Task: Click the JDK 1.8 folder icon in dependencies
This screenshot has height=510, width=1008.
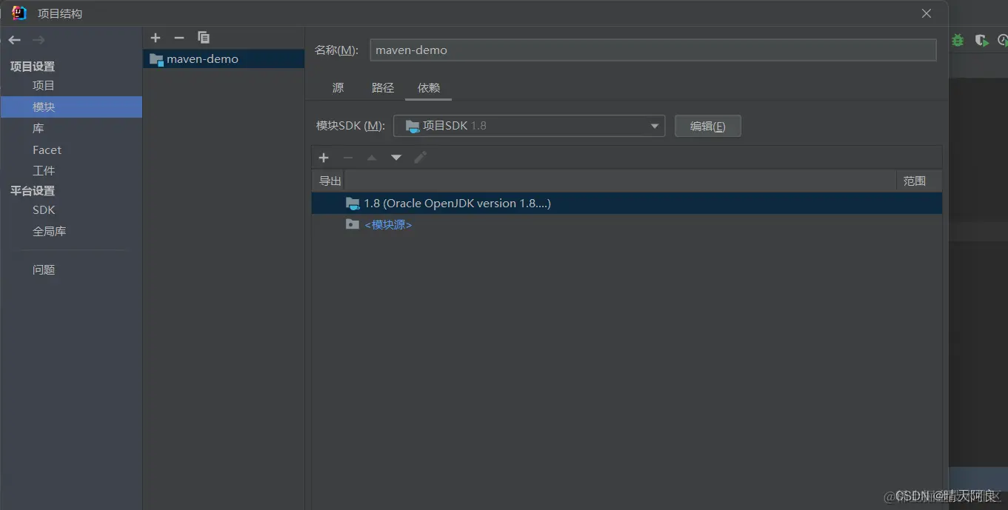Action: click(353, 204)
